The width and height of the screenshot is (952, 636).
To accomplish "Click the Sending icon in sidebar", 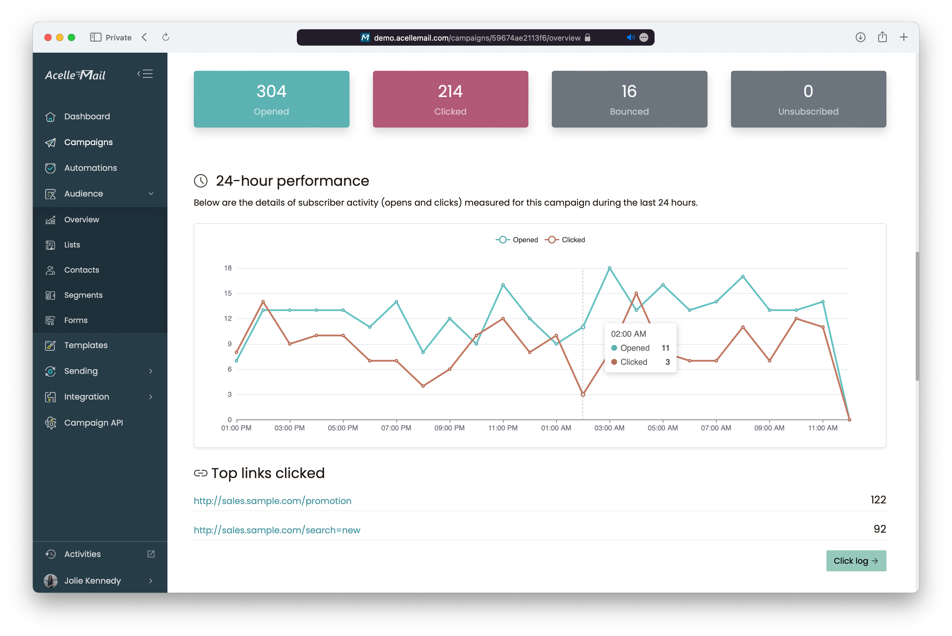I will point(50,371).
